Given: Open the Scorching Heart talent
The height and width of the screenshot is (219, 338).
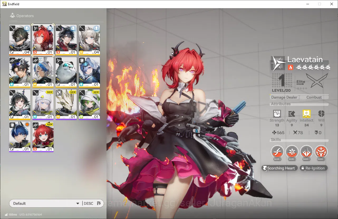Looking at the screenshot, I should [x=280, y=168].
